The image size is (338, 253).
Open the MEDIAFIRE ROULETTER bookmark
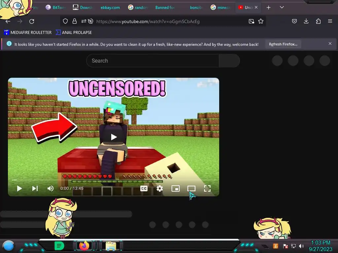[x=28, y=33]
